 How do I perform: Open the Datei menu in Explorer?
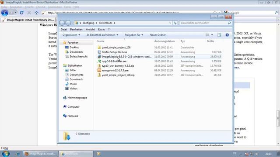63,29
